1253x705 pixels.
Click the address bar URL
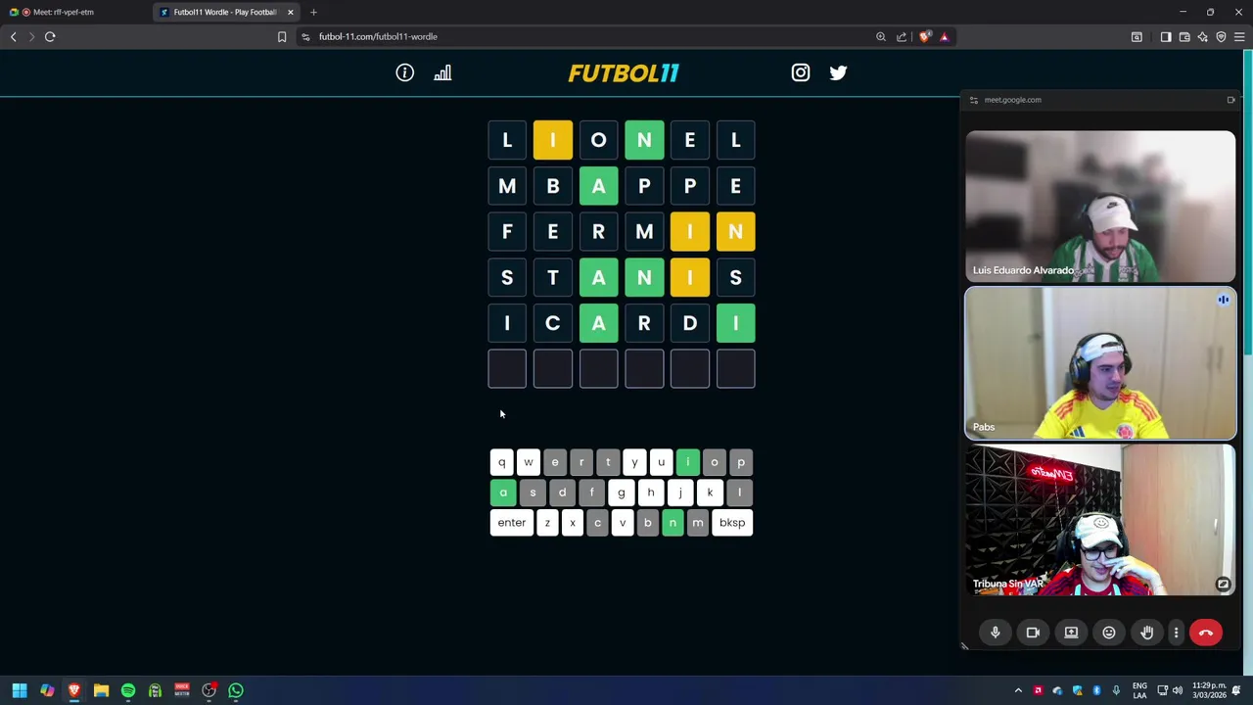tap(378, 36)
